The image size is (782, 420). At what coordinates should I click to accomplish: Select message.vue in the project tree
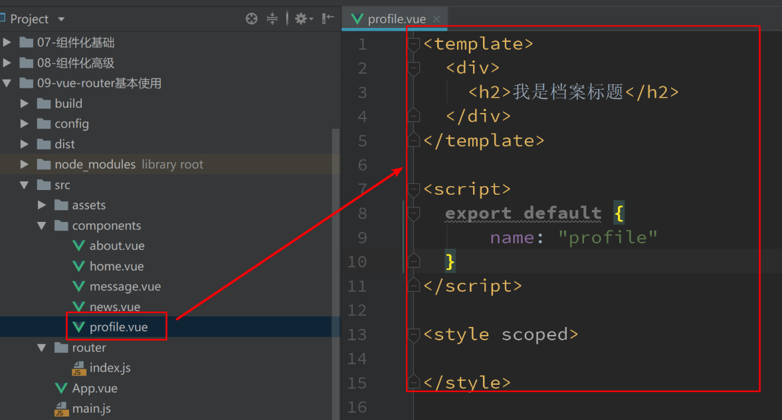125,287
